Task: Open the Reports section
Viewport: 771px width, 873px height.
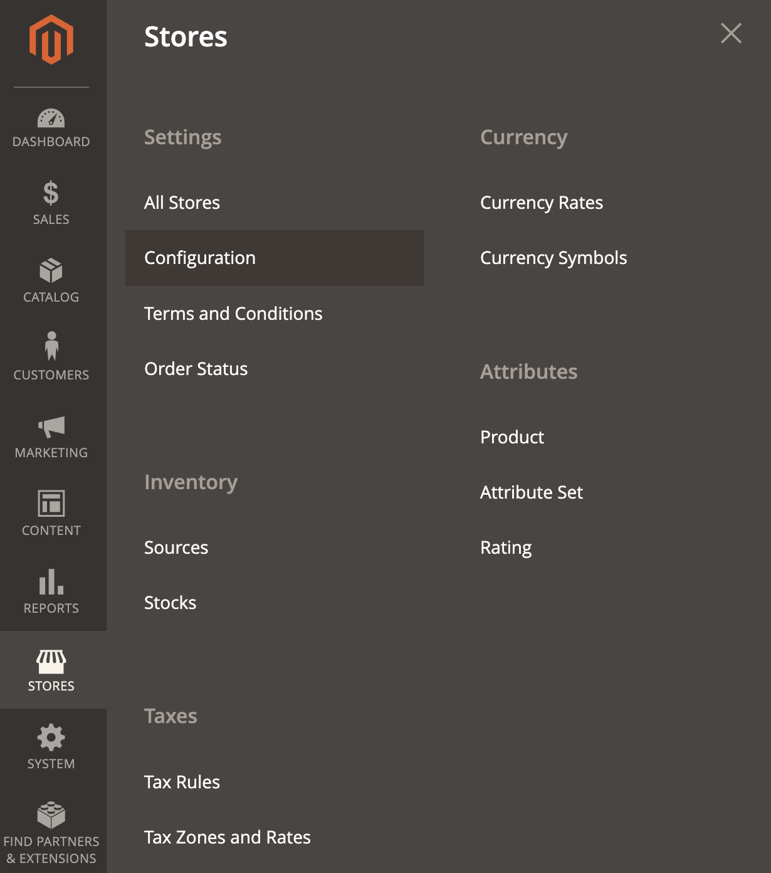Action: (x=51, y=591)
